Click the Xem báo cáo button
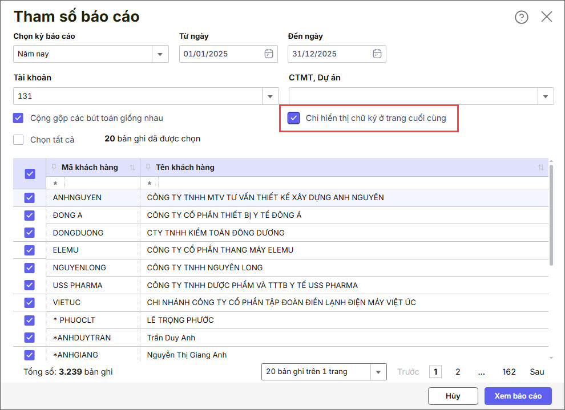Viewport: 565px width, 410px height. [x=518, y=396]
